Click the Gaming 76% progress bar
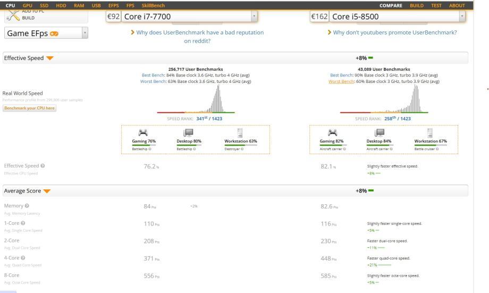Viewport: 489px width, 293px height. tap(144, 145)
